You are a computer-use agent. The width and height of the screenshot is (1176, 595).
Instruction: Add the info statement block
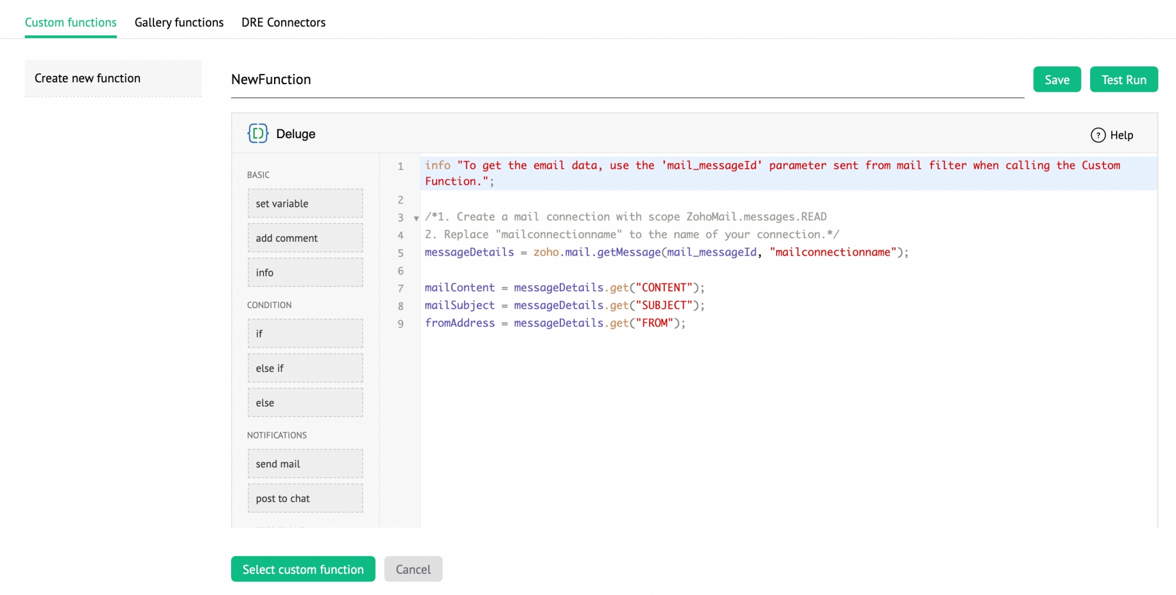[305, 273]
